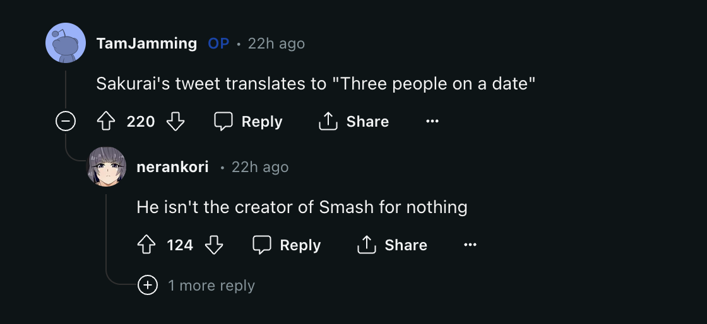
Task: Share nerankori's comment
Action: (392, 245)
